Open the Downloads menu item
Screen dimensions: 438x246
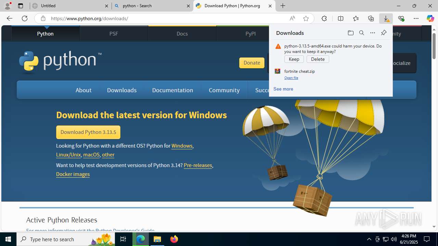tap(122, 90)
